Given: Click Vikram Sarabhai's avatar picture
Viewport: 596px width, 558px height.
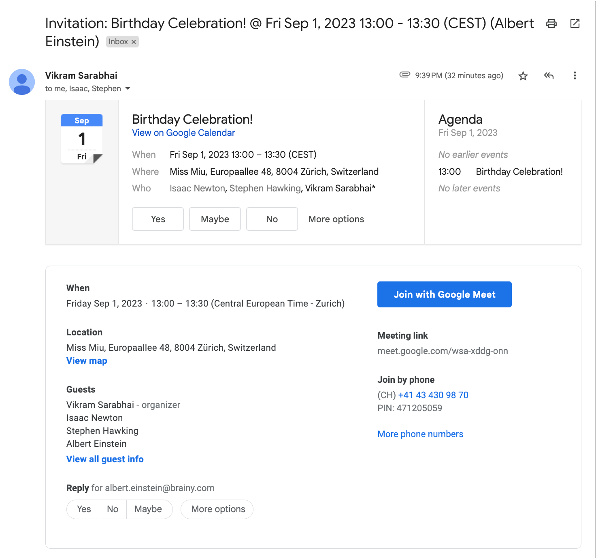Looking at the screenshot, I should click(x=22, y=82).
